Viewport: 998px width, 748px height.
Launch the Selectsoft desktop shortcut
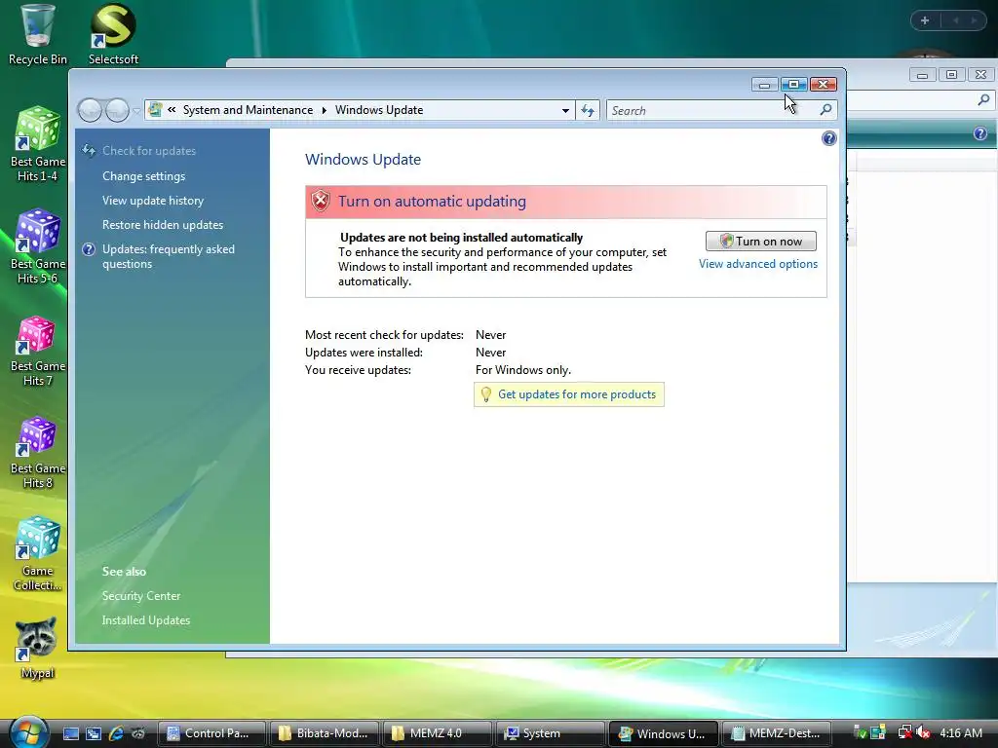point(113,35)
